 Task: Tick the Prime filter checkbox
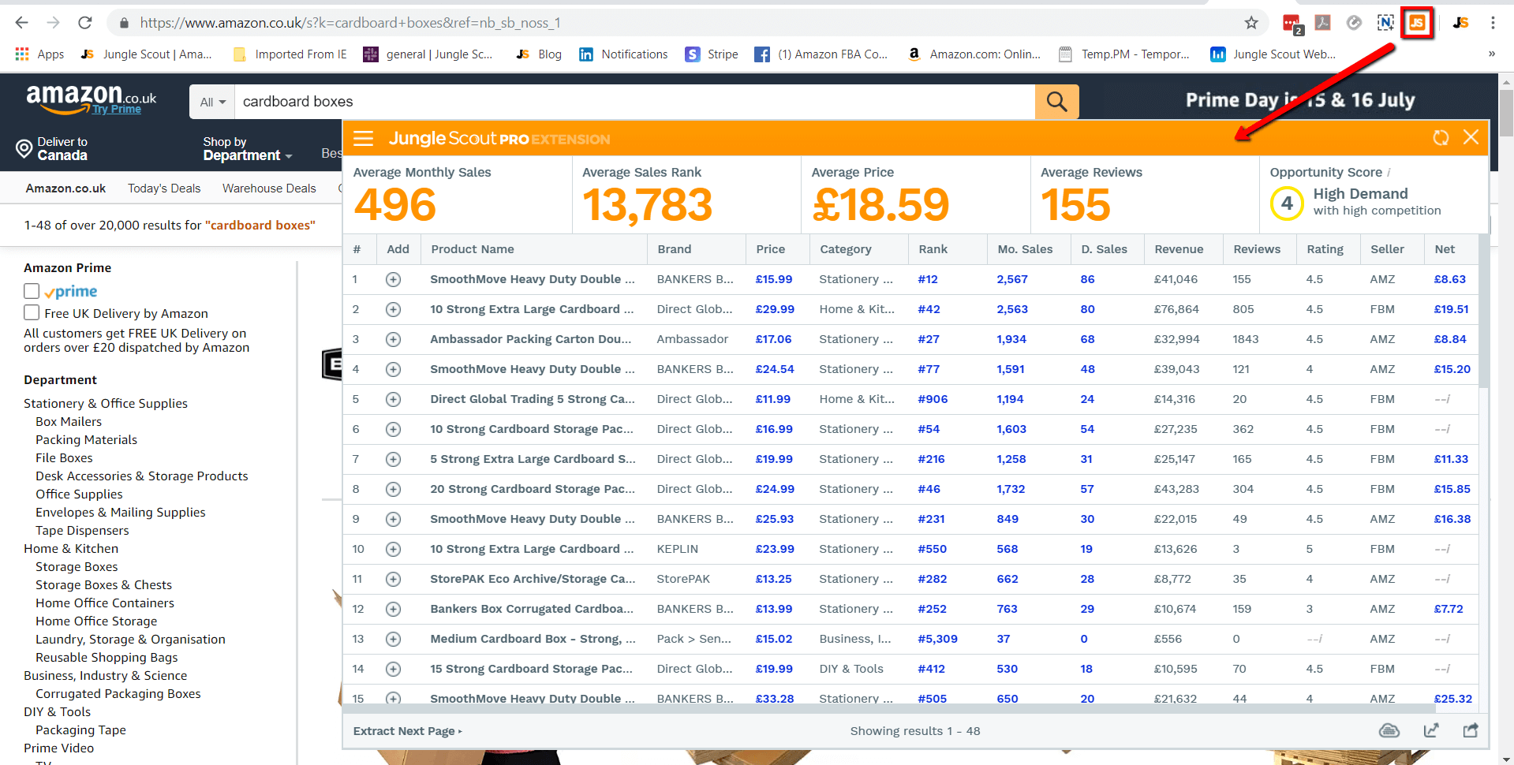(32, 291)
